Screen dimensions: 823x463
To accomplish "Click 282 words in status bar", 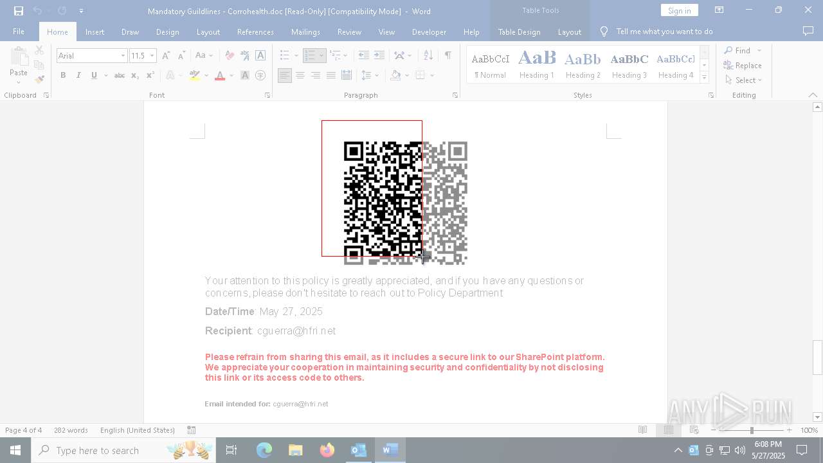I will click(x=71, y=430).
